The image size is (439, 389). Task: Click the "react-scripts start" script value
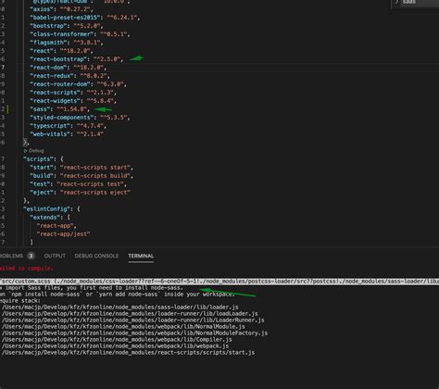(x=95, y=168)
